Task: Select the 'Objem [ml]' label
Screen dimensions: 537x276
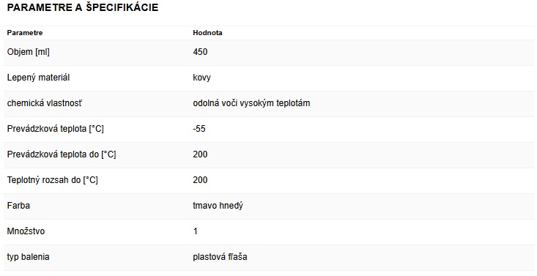Action: pos(28,52)
